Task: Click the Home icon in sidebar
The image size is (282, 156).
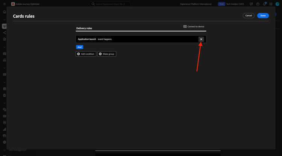Action: 5,12
